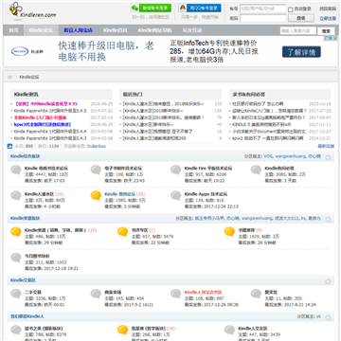
Task: Open moderator wangwenhuang under Kindle综合版块
Action: tap(290, 156)
